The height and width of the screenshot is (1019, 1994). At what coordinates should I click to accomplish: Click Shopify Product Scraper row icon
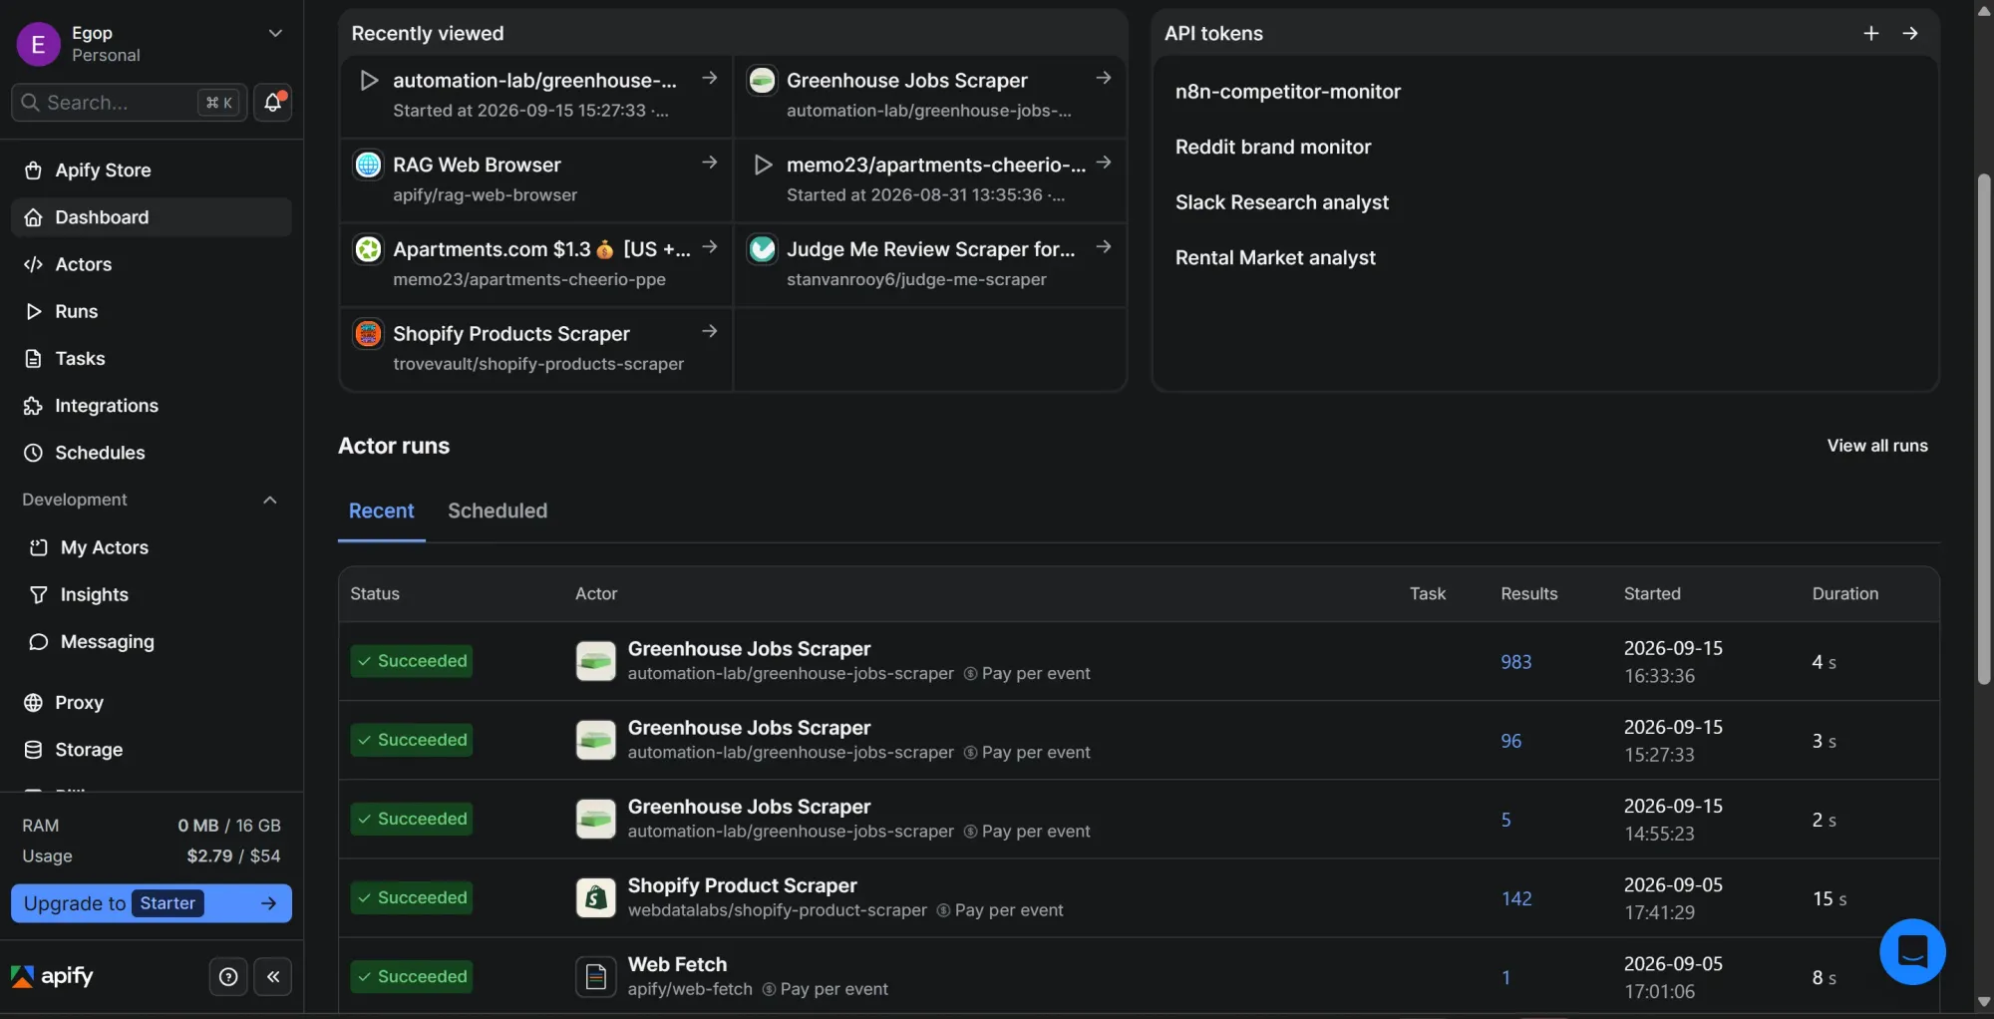(x=595, y=898)
